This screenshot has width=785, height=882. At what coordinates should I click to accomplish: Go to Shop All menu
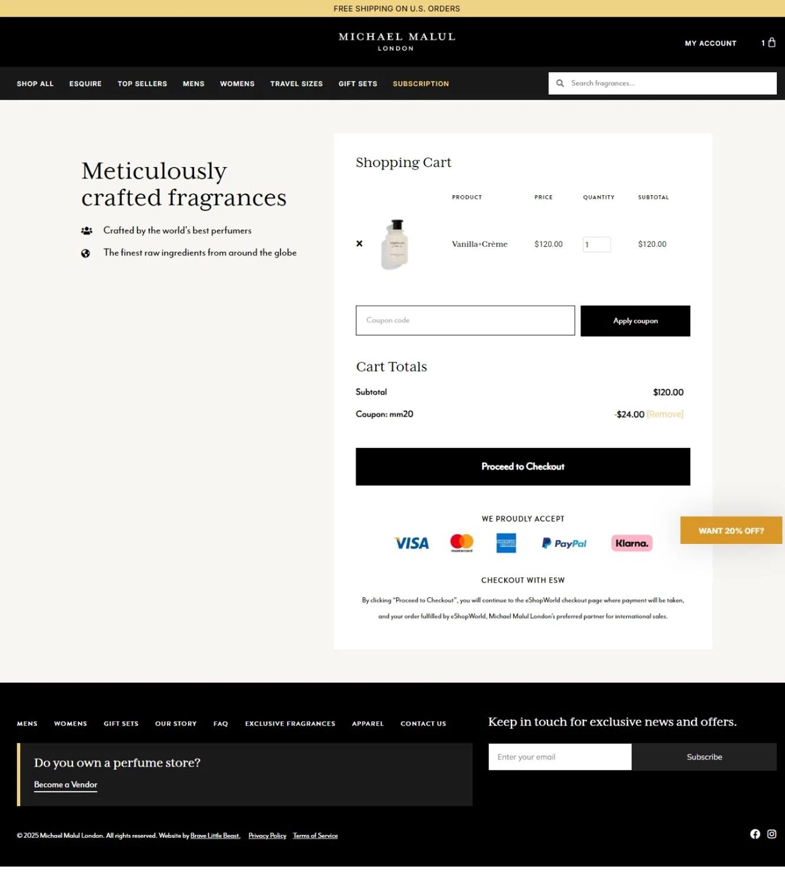[35, 83]
